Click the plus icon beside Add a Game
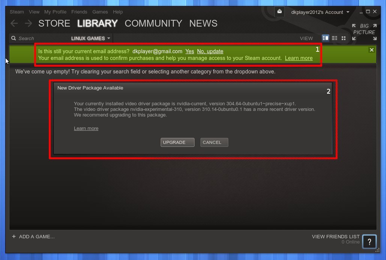 14,236
